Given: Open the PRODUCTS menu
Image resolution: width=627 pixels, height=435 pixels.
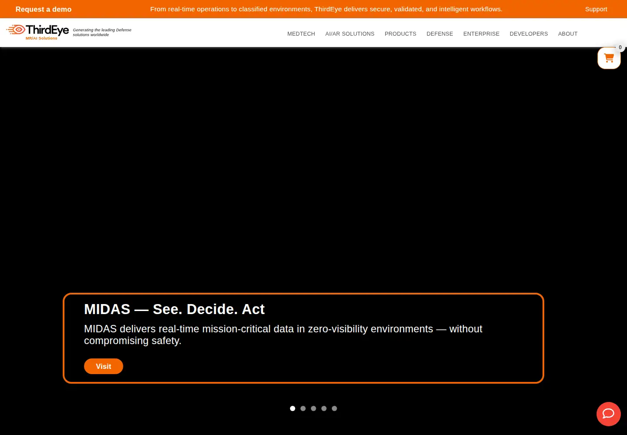Looking at the screenshot, I should pos(401,34).
